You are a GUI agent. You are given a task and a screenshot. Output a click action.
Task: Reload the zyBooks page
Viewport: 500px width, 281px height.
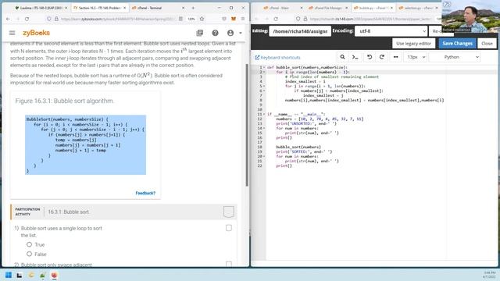coord(27,19)
